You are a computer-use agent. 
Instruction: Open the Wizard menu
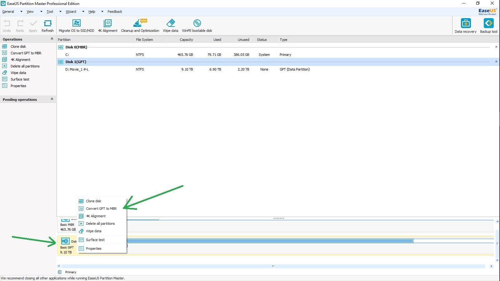[71, 12]
